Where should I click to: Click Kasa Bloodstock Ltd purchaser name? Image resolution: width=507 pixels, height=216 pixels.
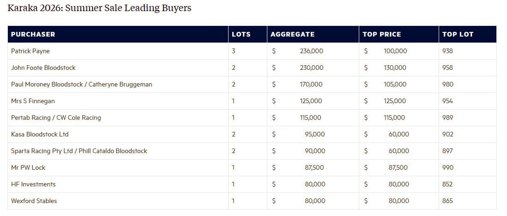coord(40,134)
